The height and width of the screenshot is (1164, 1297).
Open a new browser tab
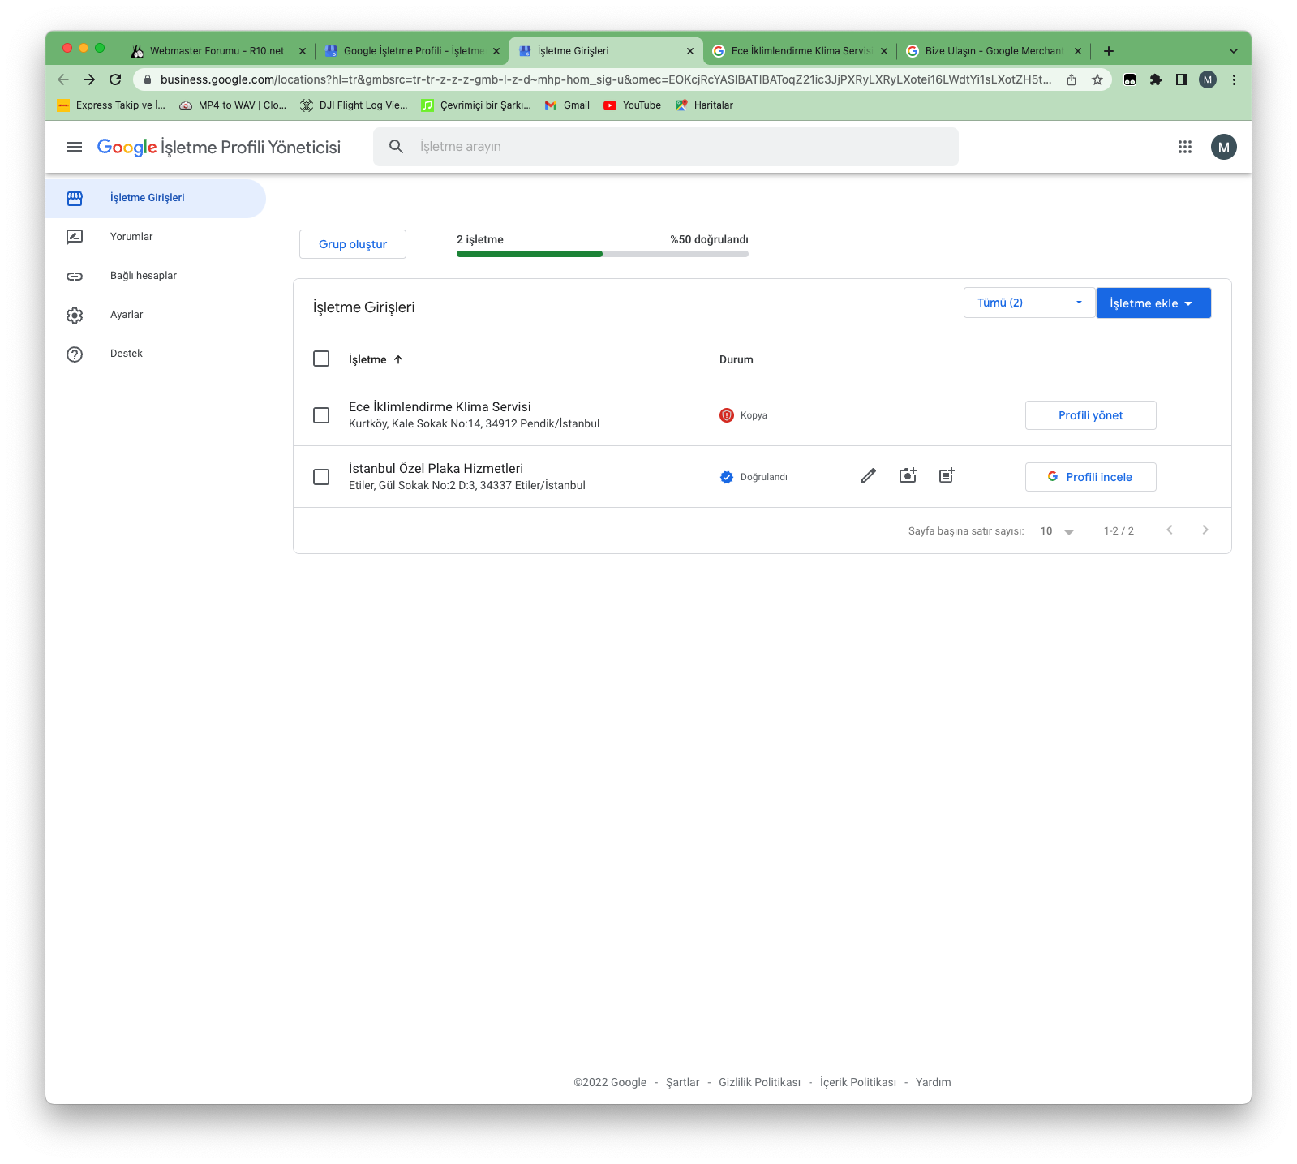point(1109,51)
